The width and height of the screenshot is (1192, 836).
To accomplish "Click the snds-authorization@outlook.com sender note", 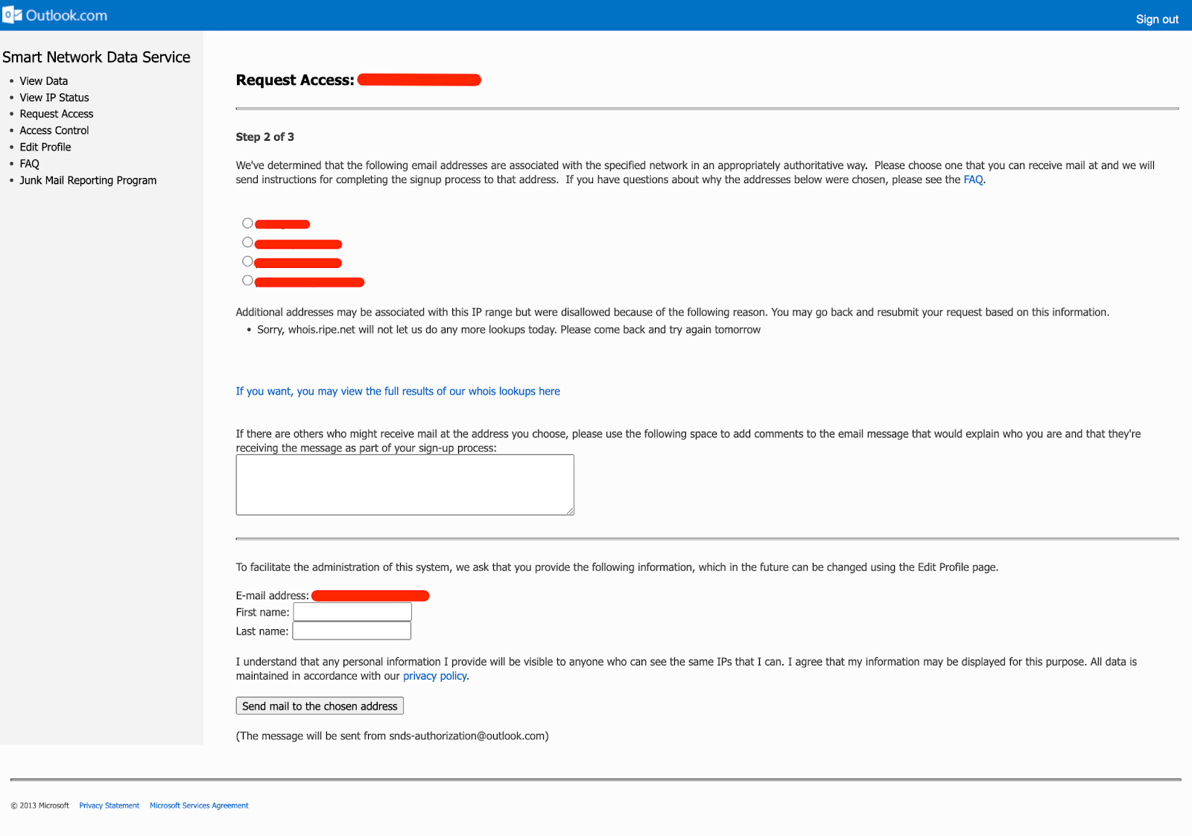I will [x=392, y=736].
